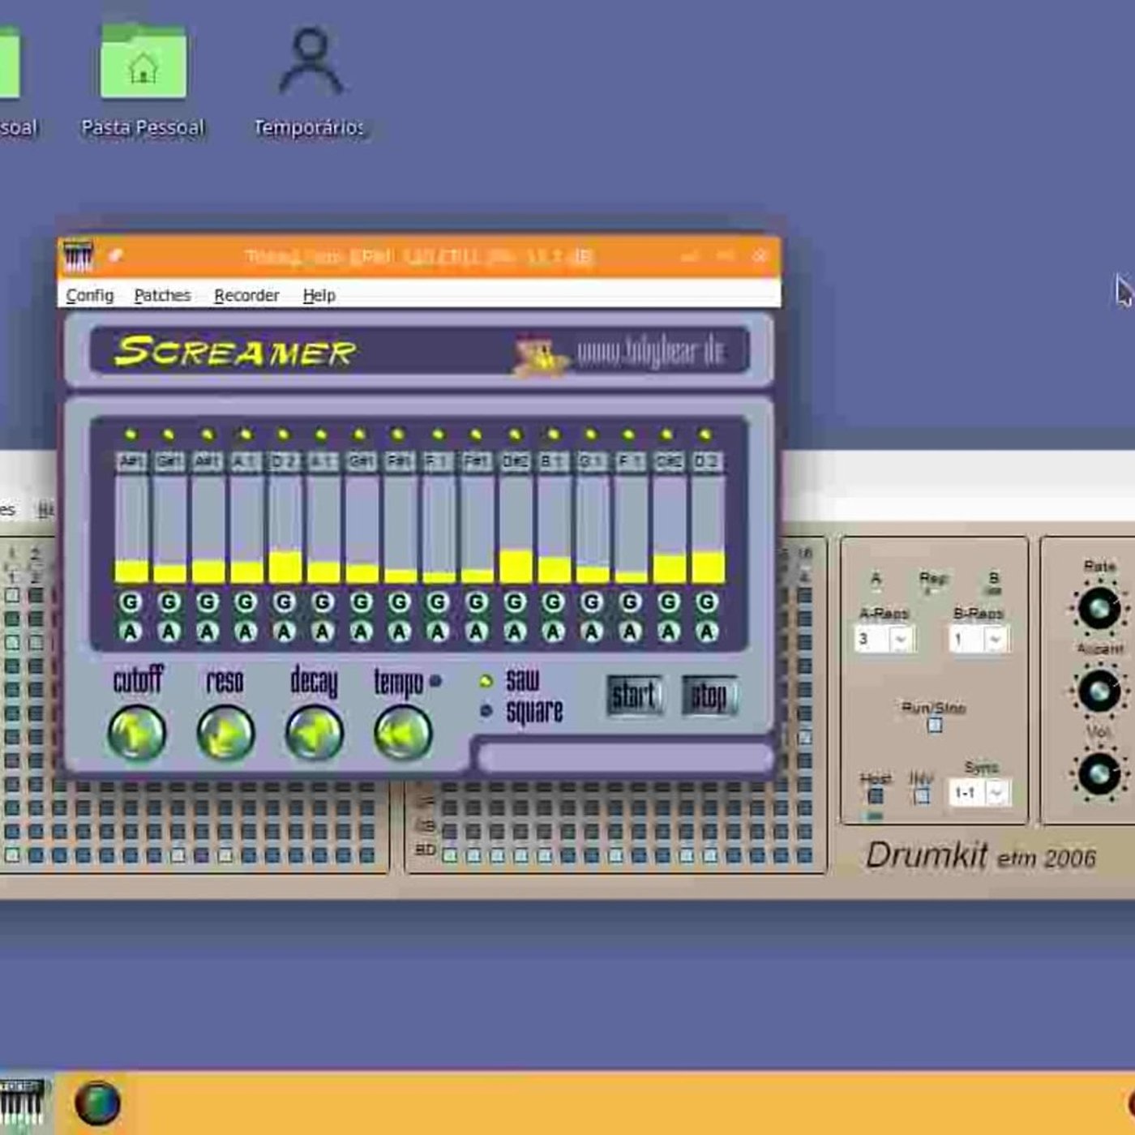The image size is (1135, 1135).
Task: Click the B1 step level slider
Action: [554, 529]
